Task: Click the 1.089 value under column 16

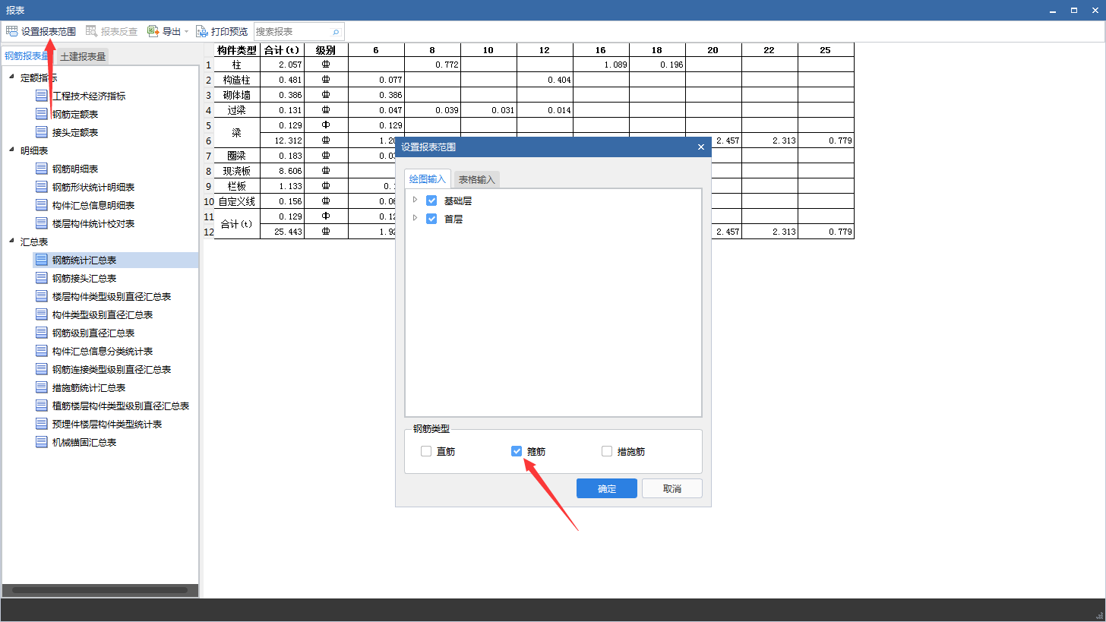Action: tap(601, 65)
